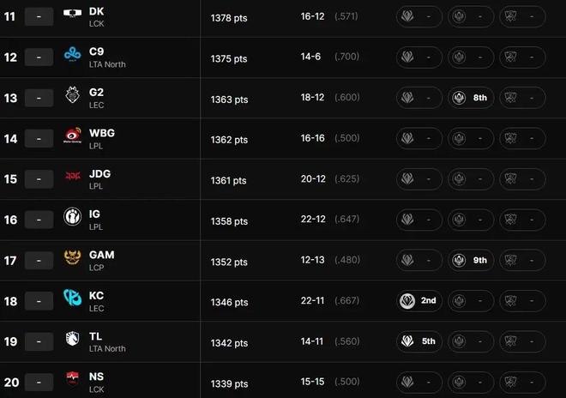
Task: Click the WBG Weibo eye logo
Action: (73, 136)
